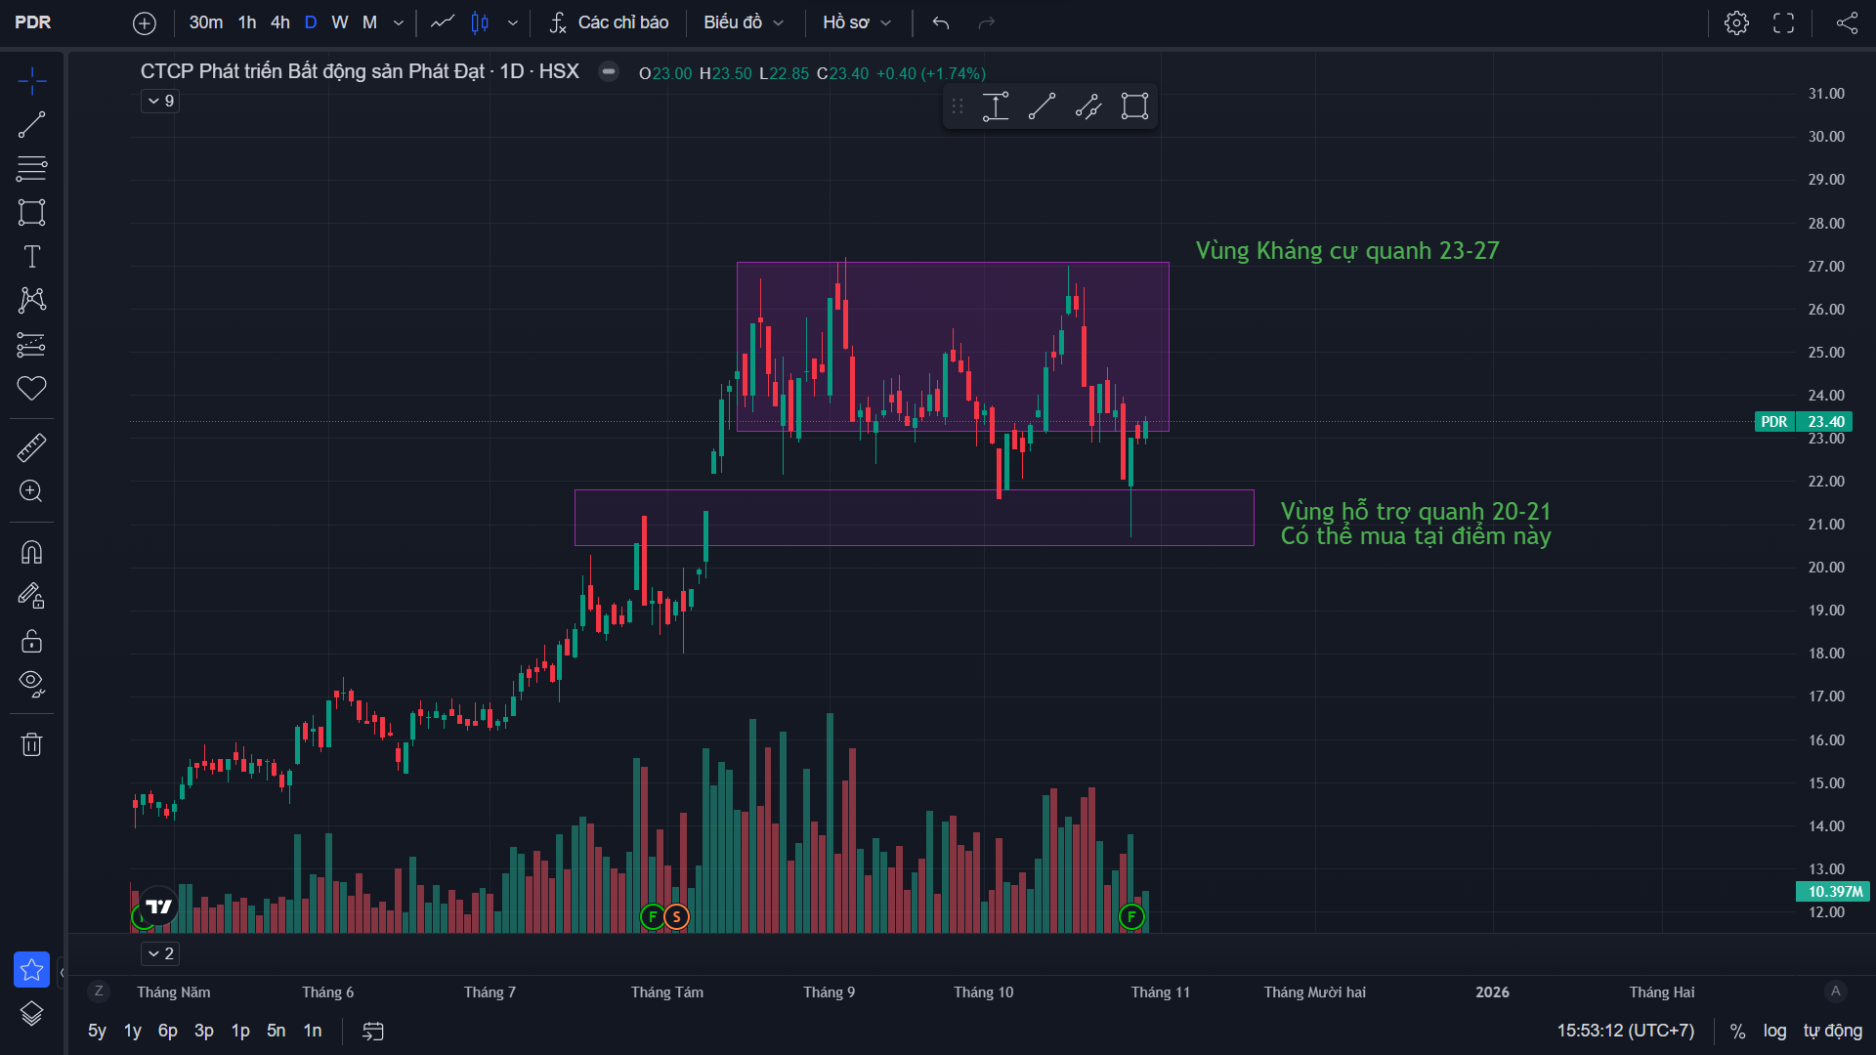The width and height of the screenshot is (1876, 1055).
Task: Select the trend line drawing tool
Action: (x=31, y=125)
